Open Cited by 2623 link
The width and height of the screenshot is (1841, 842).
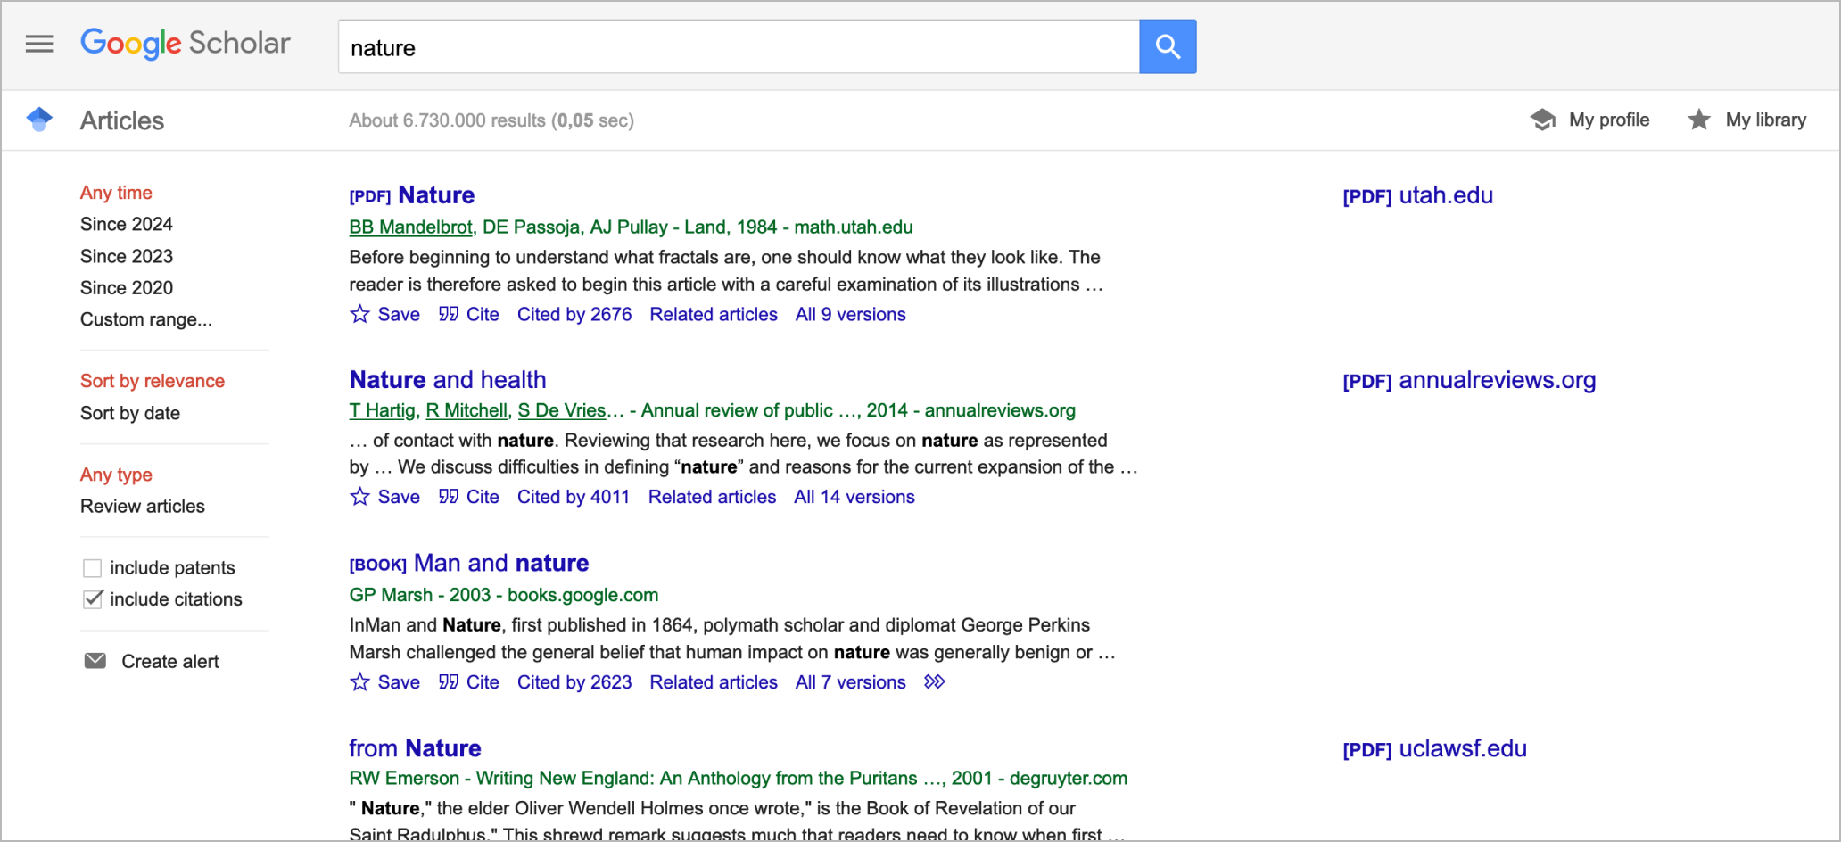point(574,682)
